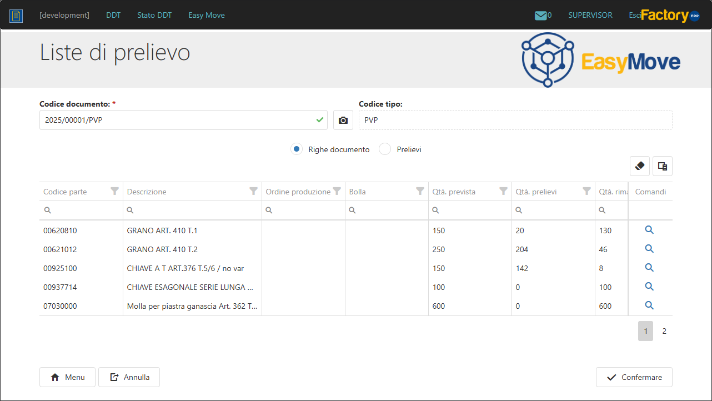Click the Menu home button
The image size is (712, 401).
click(67, 377)
